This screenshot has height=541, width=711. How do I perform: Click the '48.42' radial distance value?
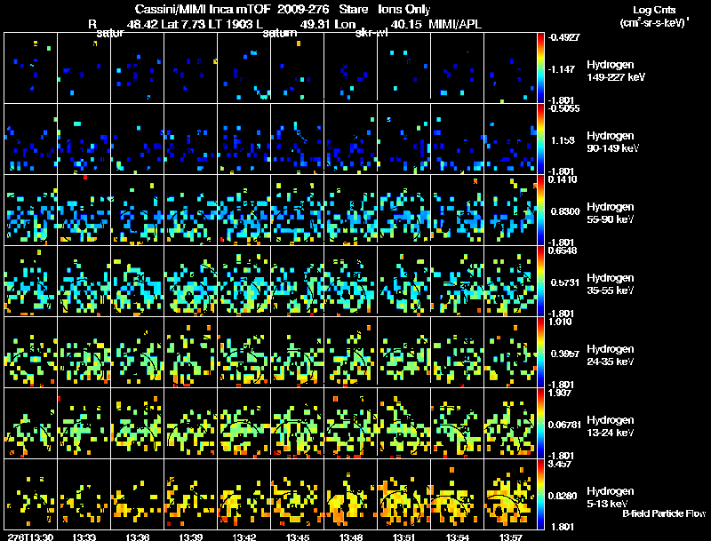(142, 24)
